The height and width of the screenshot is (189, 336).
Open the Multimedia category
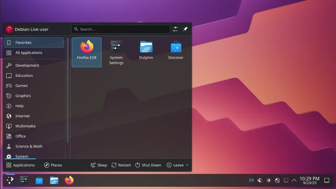(x=34, y=126)
